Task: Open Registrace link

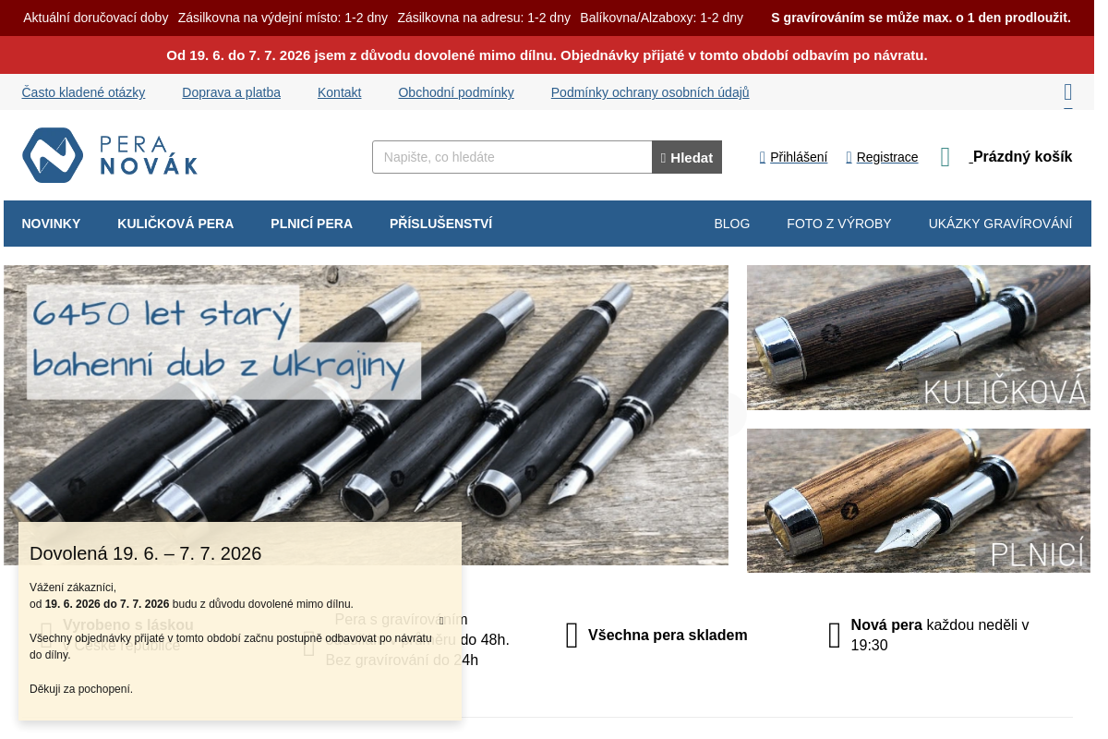Action: point(882,157)
